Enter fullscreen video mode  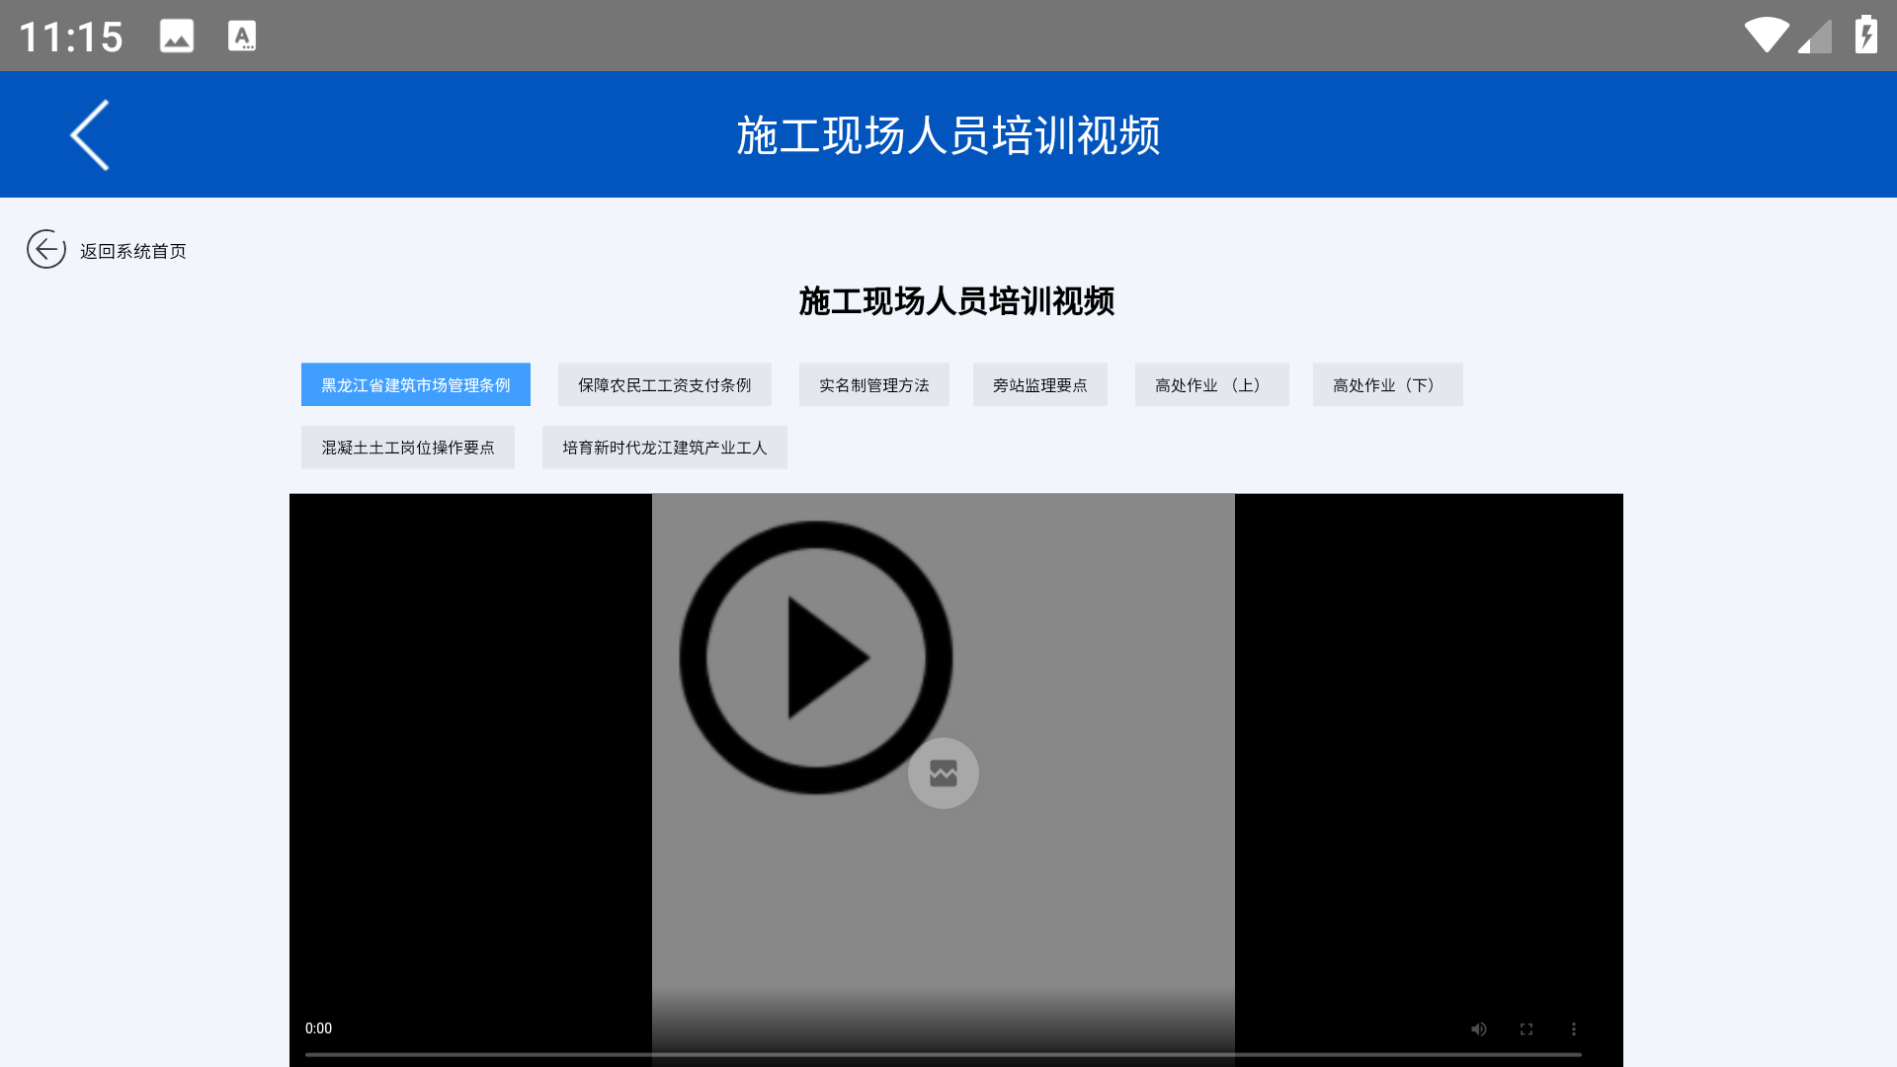[x=1526, y=1028]
